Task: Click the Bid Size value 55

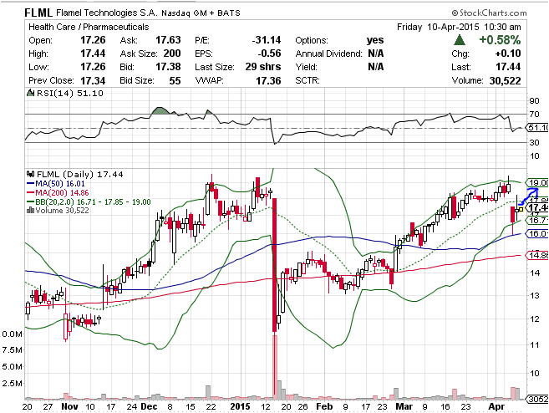Action: pyautogui.click(x=175, y=80)
